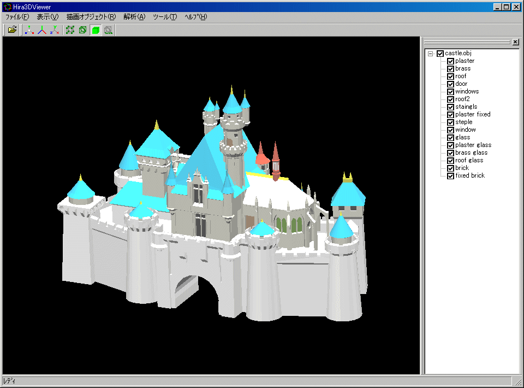The width and height of the screenshot is (524, 388).
Task: Select the steple label in the tree
Action: pyautogui.click(x=464, y=122)
